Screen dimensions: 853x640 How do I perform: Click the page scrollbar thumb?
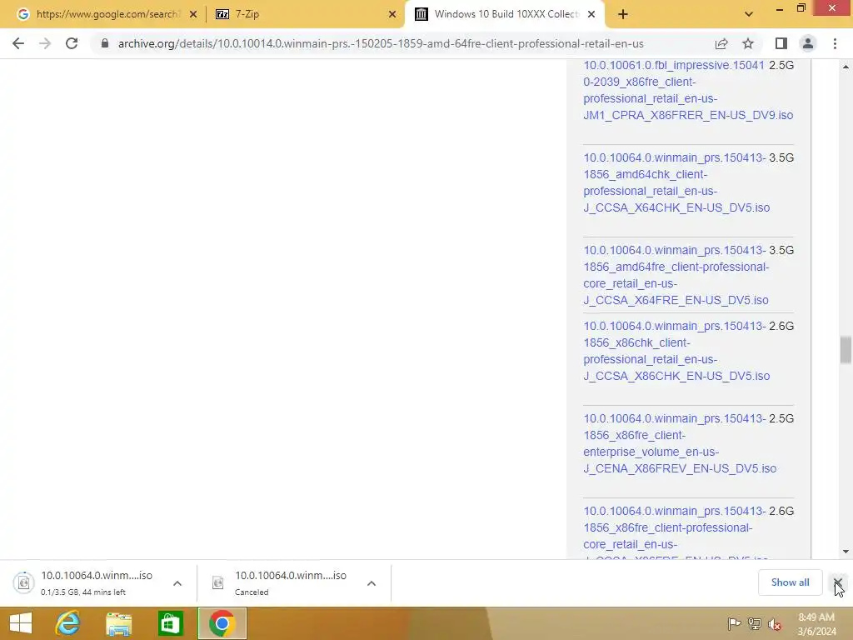(846, 350)
